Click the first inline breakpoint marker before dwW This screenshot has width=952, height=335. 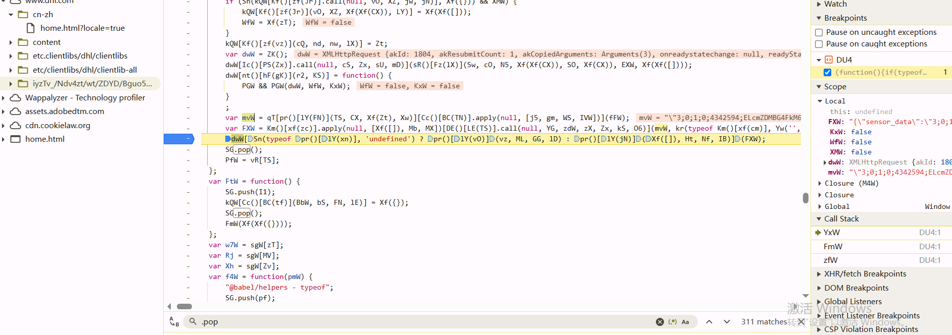[x=228, y=139]
